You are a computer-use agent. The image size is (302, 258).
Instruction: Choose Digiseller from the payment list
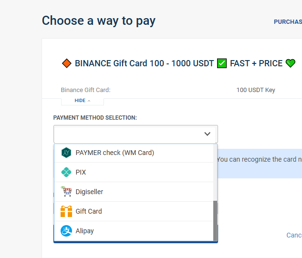[89, 192]
